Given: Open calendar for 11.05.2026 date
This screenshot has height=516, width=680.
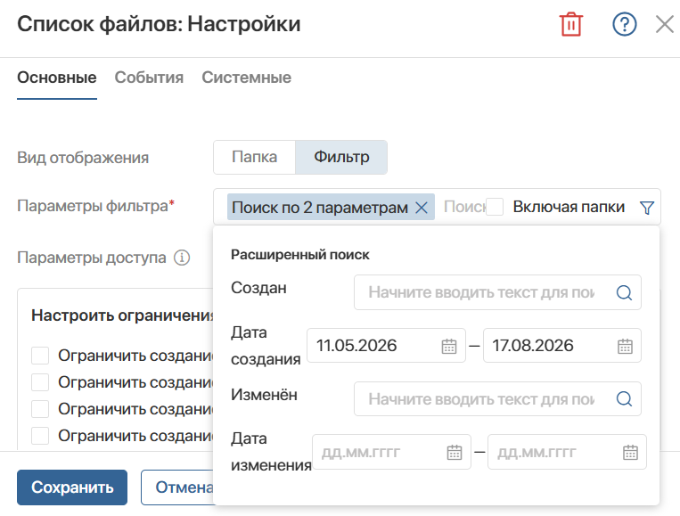Looking at the screenshot, I should (449, 346).
